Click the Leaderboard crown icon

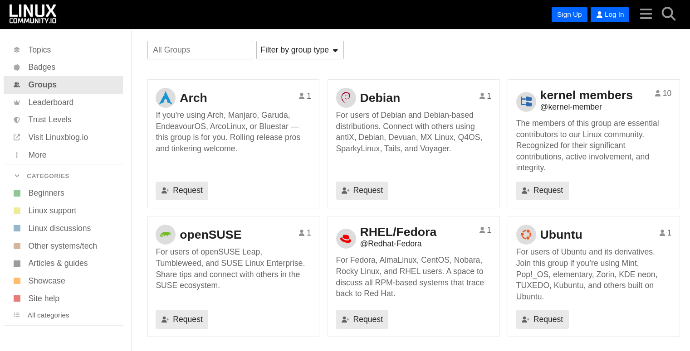(x=17, y=102)
